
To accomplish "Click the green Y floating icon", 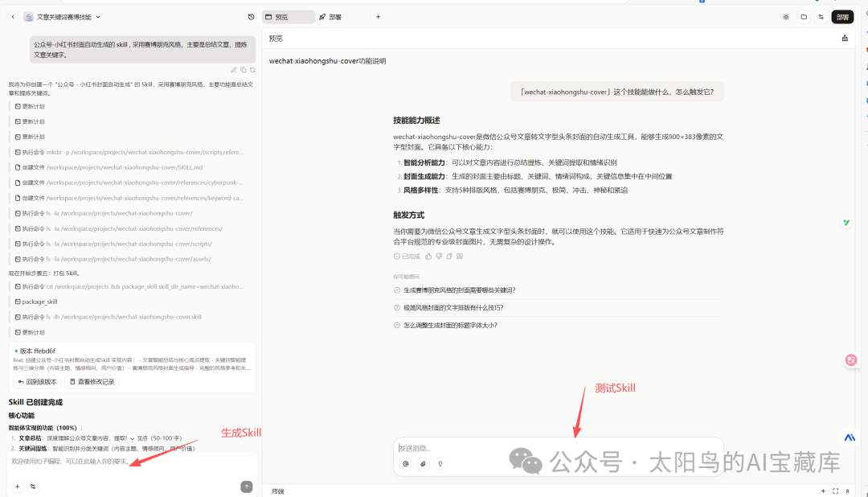I will (x=845, y=223).
